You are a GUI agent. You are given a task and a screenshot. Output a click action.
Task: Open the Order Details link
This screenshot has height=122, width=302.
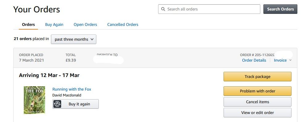point(254,60)
